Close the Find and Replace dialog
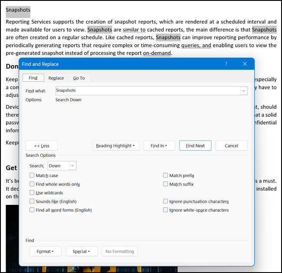 245,64
